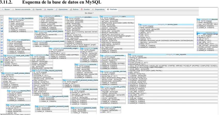This screenshot has width=220, height=115.
Task: Open options icon of password_resets table
Action: coord(73,108)
